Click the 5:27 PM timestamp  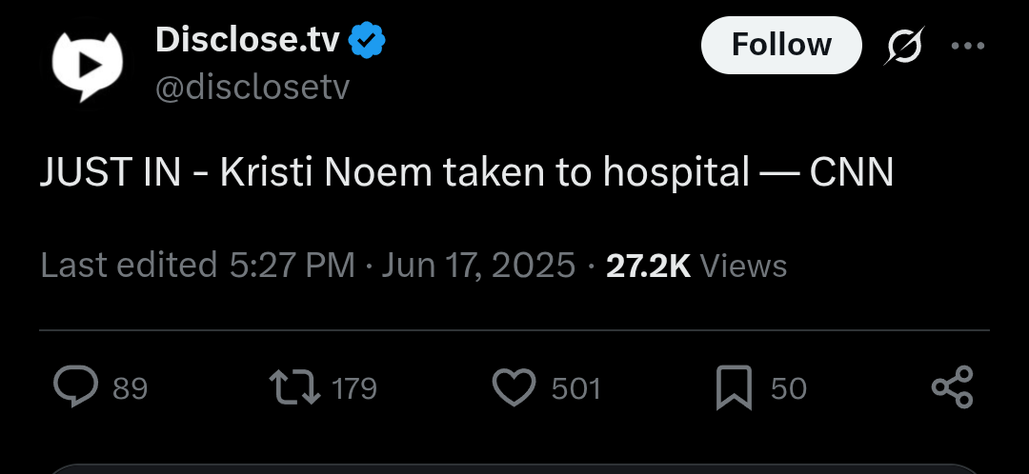point(293,266)
